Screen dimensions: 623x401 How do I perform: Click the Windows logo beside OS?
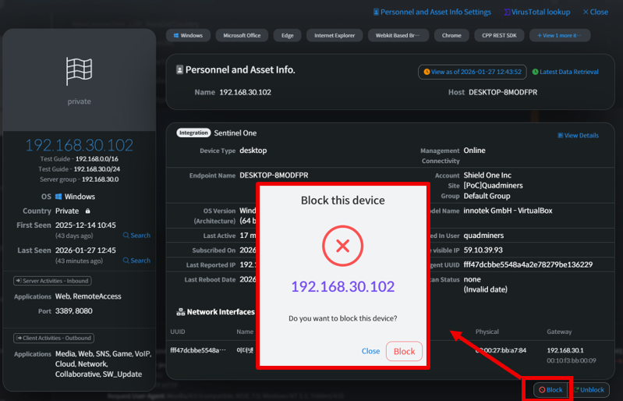pos(58,197)
